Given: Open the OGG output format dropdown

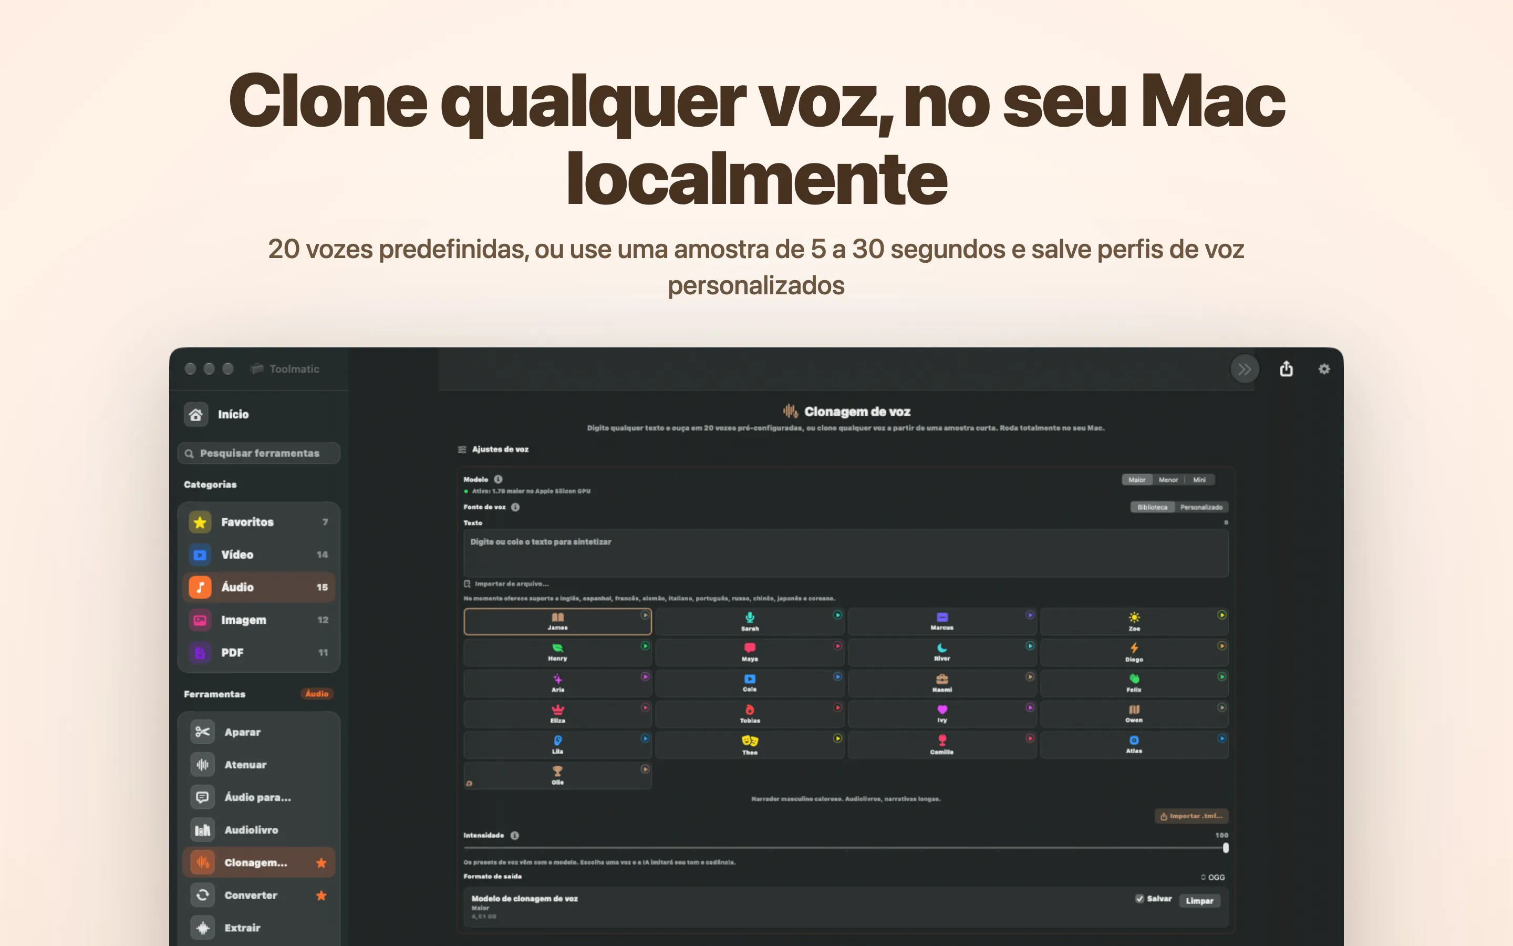Looking at the screenshot, I should point(1213,877).
